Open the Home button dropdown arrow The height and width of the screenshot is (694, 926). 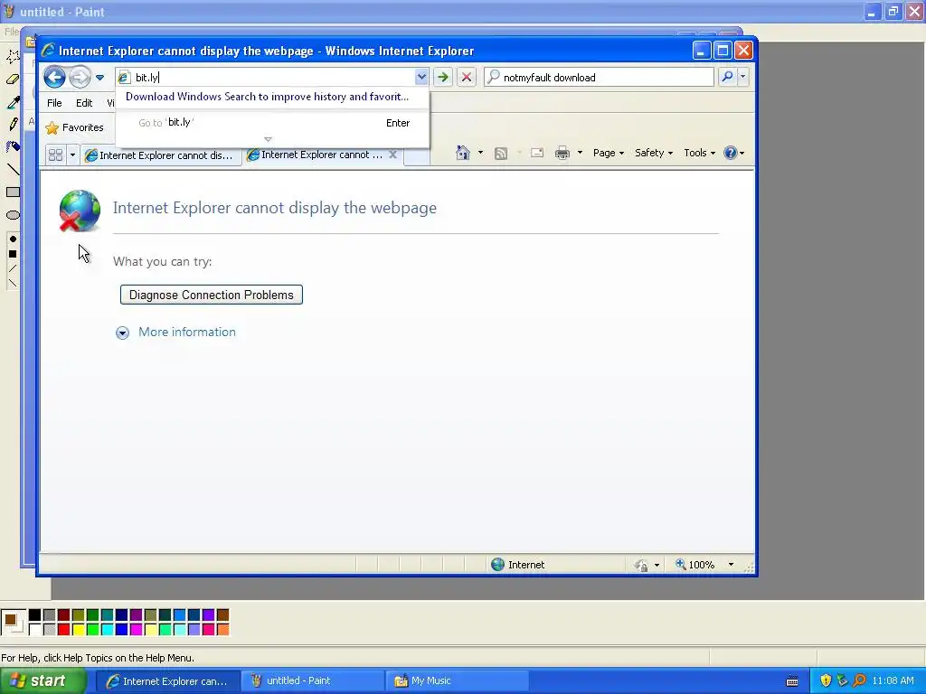click(480, 153)
